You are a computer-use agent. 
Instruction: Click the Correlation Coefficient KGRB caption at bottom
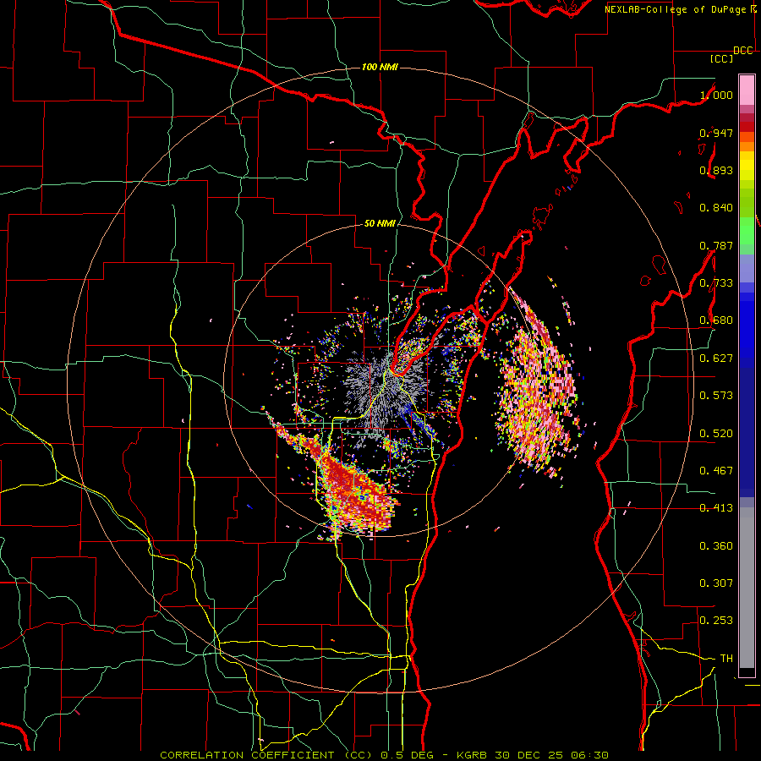[x=384, y=755]
